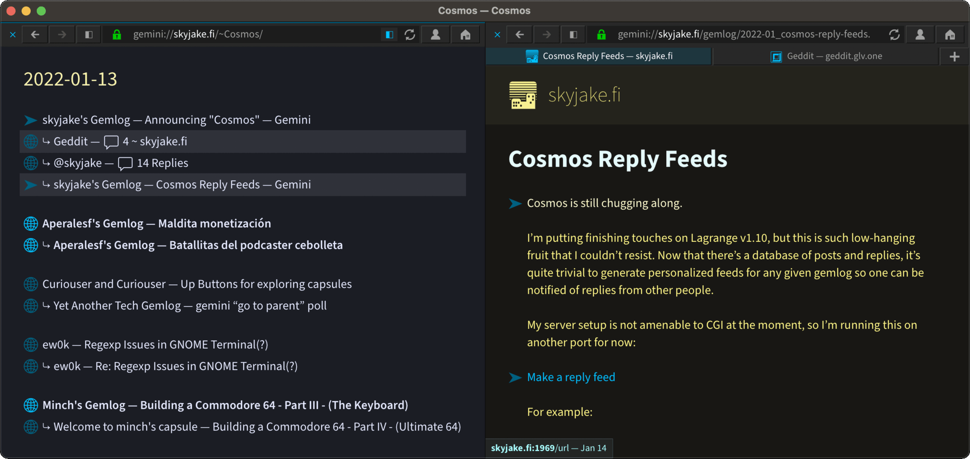970x459 pixels.
Task: Go back in right pane
Action: click(520, 35)
